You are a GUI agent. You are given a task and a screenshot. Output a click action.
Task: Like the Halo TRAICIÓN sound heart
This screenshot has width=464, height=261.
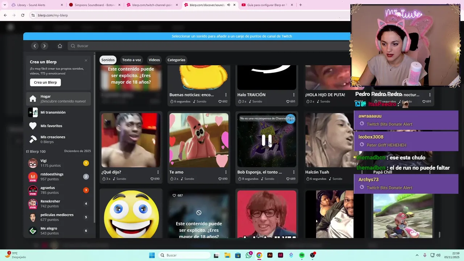coord(288,101)
